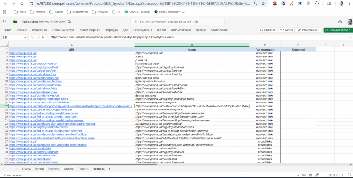This screenshot has width=353, height=178.
Task: Click the tool search box Пошук інструментів
Action: coord(177,22)
